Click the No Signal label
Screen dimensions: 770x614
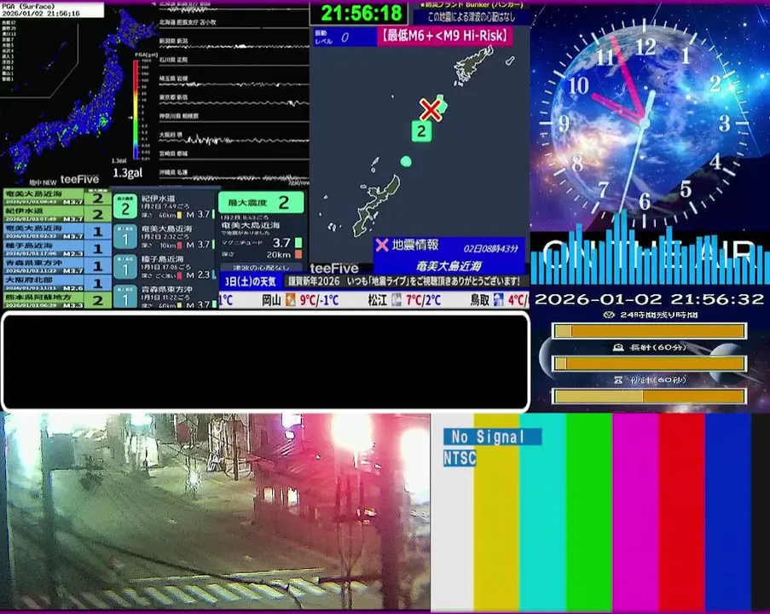pos(493,437)
